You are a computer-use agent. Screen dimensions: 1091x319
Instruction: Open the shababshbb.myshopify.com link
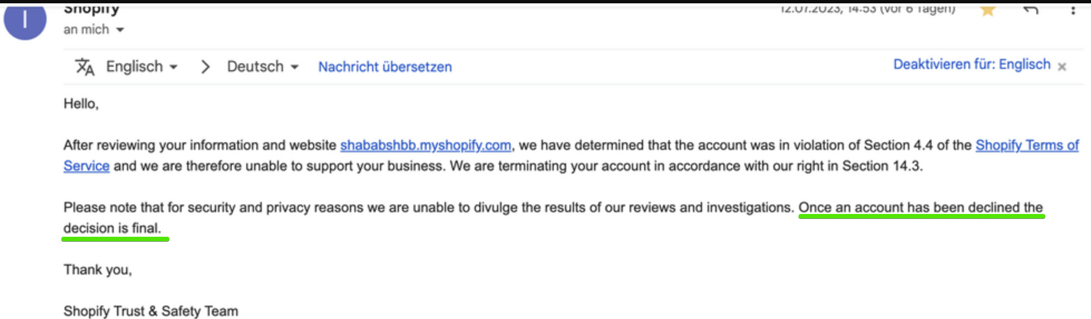coord(425,145)
